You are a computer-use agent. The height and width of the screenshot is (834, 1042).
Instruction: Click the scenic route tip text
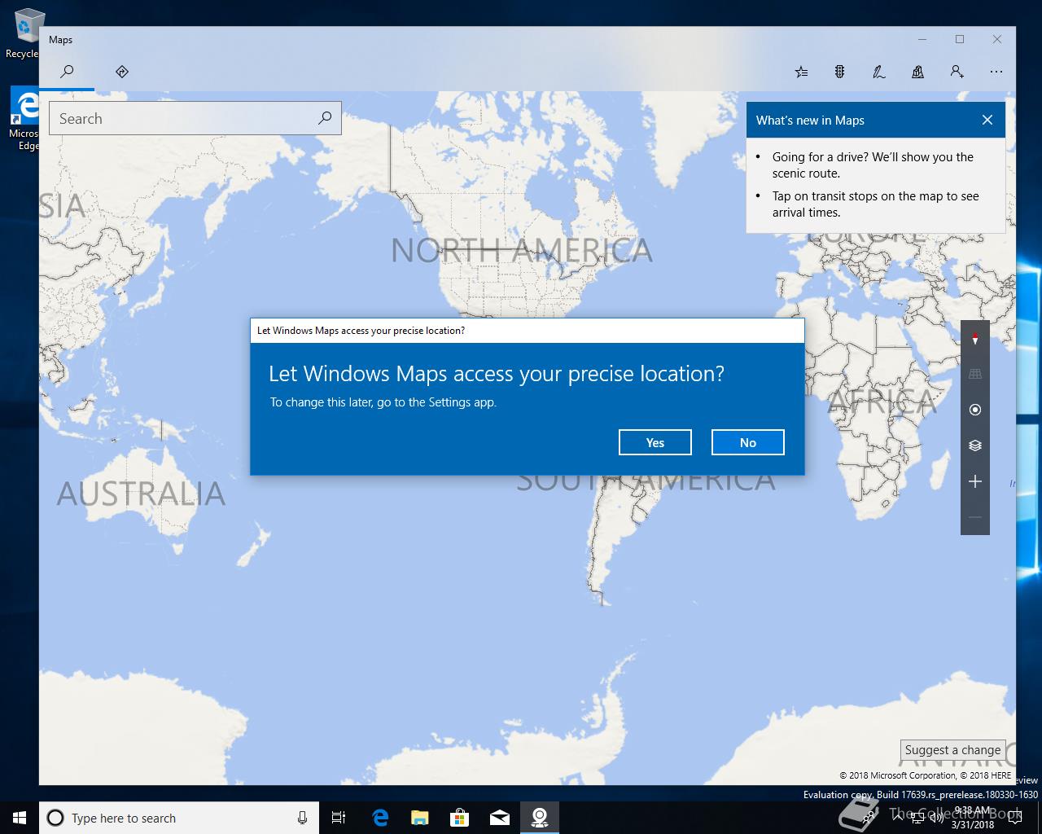click(x=873, y=165)
